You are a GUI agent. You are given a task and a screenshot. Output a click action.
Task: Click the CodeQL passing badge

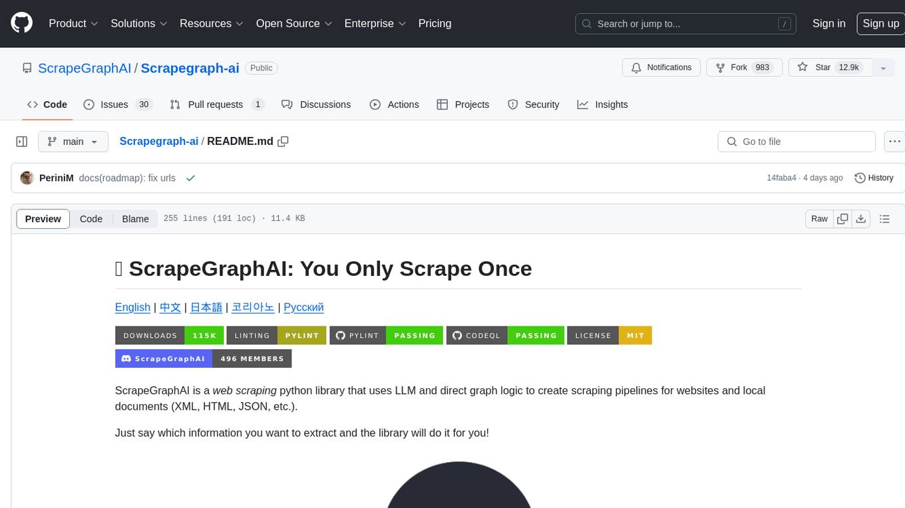coord(506,335)
